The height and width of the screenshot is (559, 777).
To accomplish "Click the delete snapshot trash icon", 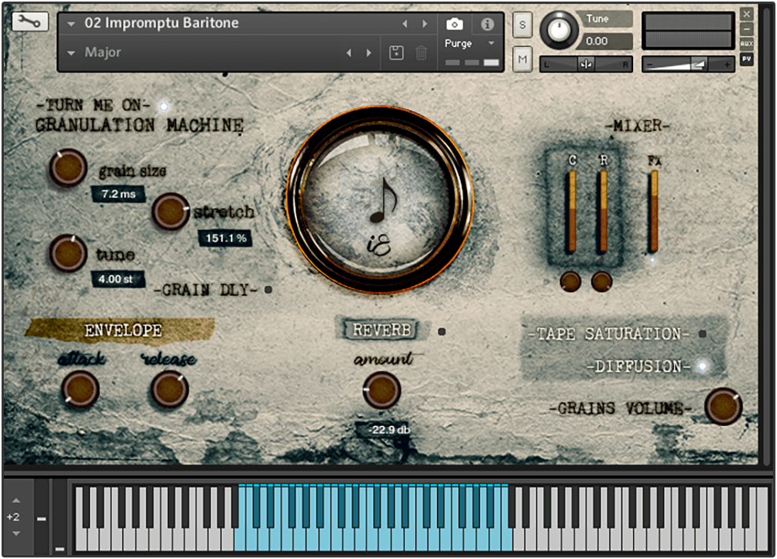I will tap(422, 53).
